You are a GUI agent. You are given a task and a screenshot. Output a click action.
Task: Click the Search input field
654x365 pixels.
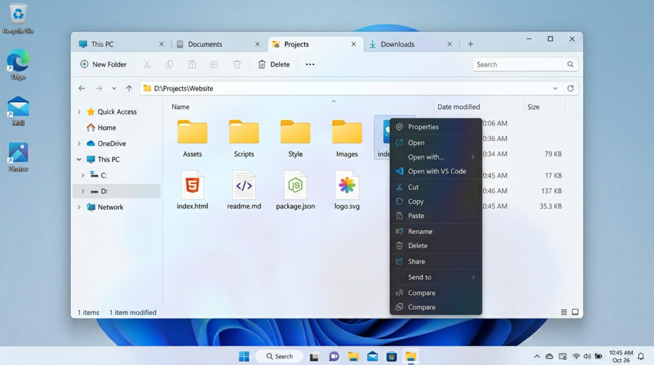519,64
